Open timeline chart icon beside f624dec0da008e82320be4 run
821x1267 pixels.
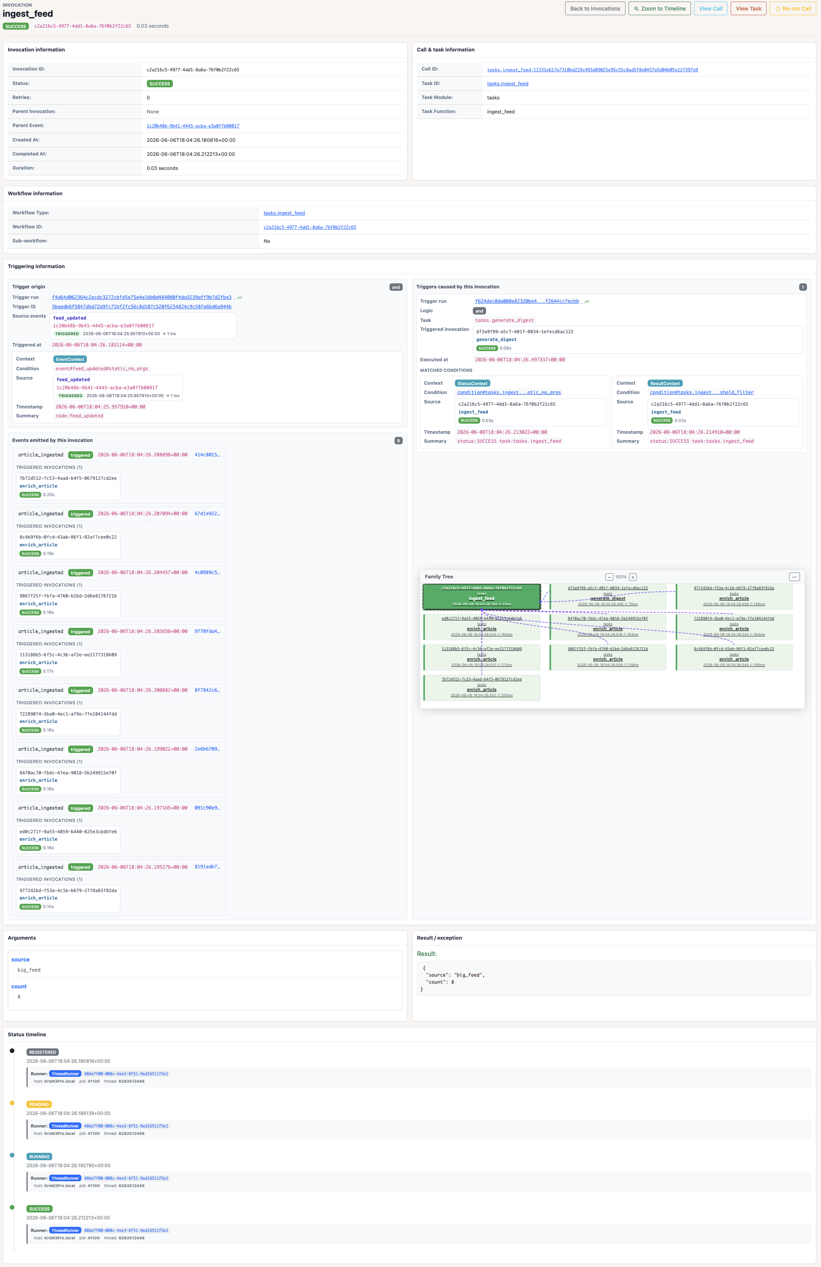pyautogui.click(x=587, y=301)
